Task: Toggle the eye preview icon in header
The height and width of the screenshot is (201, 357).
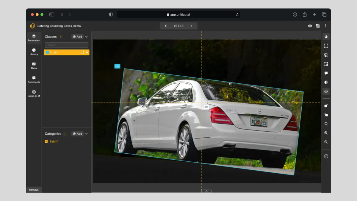Action: [x=310, y=26]
